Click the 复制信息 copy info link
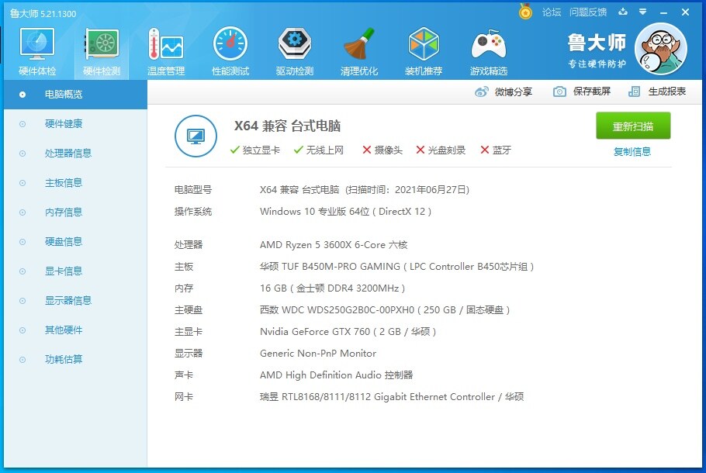Viewport: 706px width, 473px height. [x=632, y=152]
